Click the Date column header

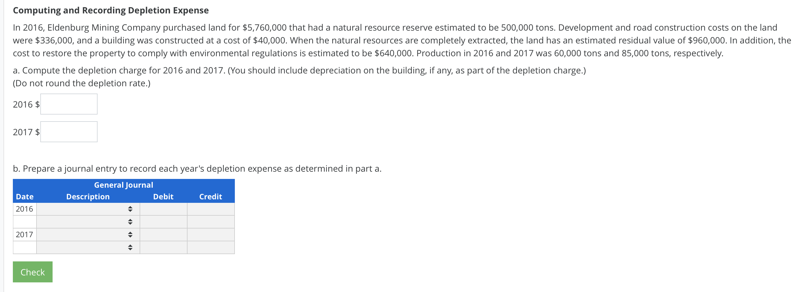[x=25, y=196]
